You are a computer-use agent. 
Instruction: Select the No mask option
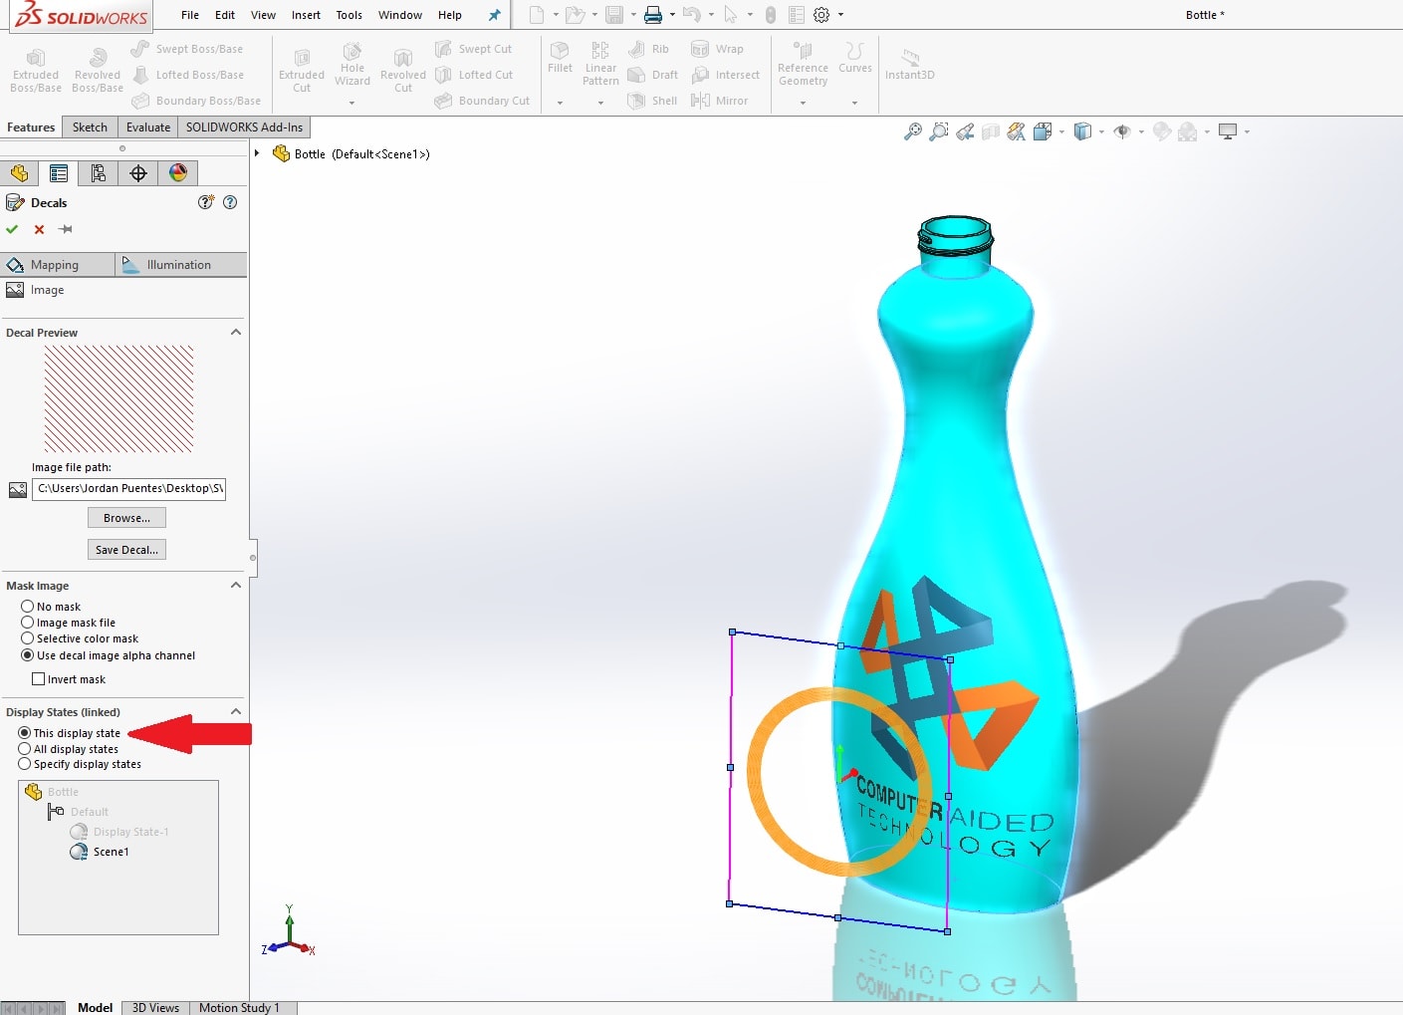pyautogui.click(x=28, y=606)
